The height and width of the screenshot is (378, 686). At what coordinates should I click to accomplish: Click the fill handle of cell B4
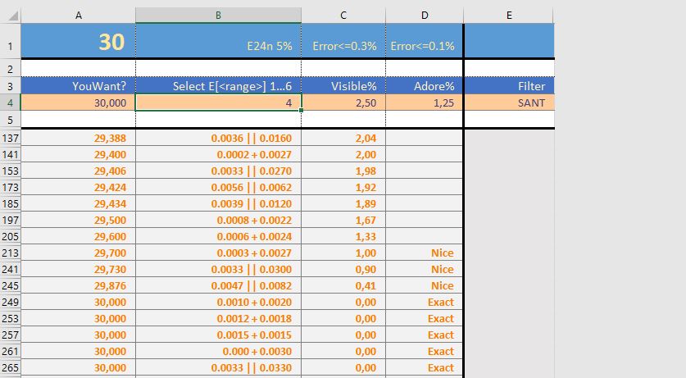(x=301, y=110)
